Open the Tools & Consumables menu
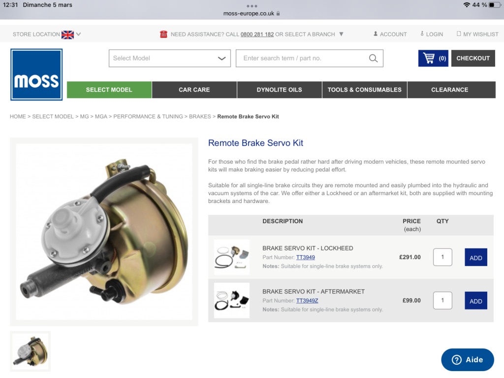The width and height of the screenshot is (504, 378). tap(365, 90)
